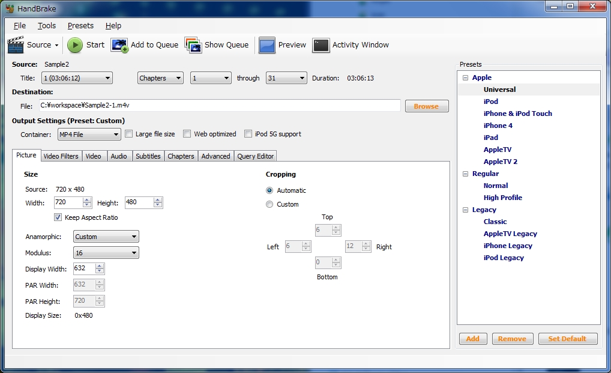611x373 pixels.
Task: Click the Width field showing 720
Action: pos(68,202)
